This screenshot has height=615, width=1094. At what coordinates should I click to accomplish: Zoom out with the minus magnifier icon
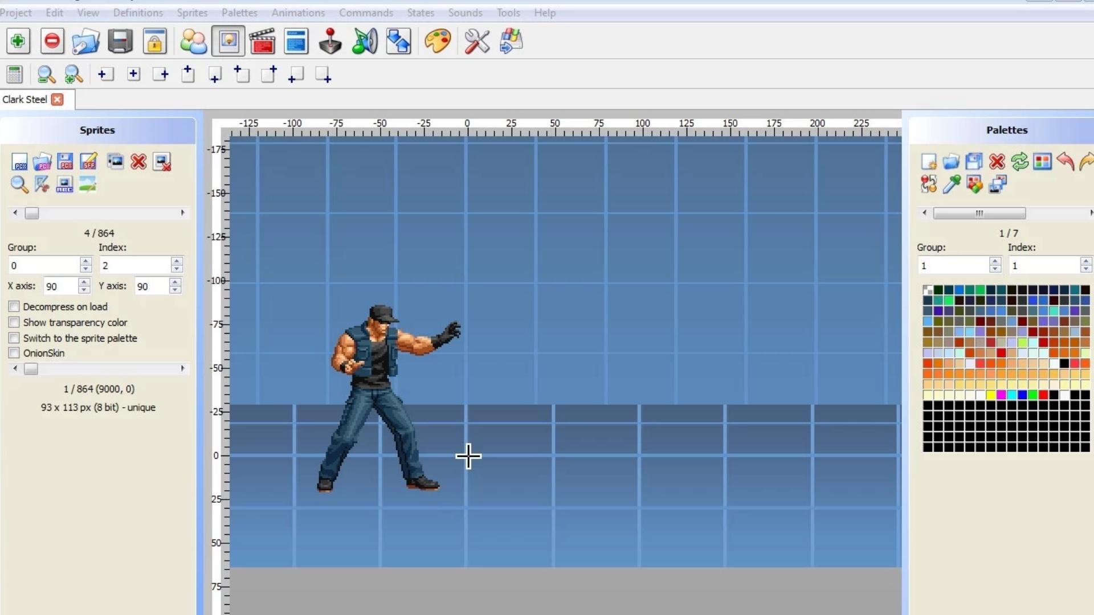(46, 75)
